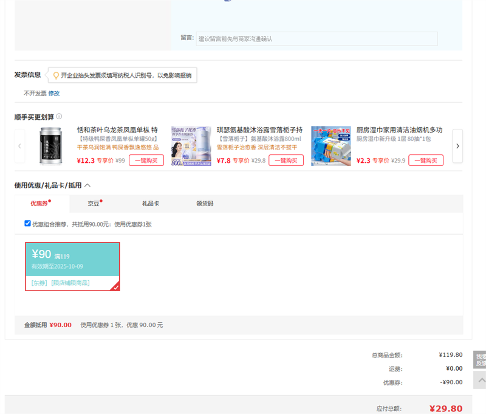Click 一键购买 for 凤凰单枞 tea

[x=146, y=160]
